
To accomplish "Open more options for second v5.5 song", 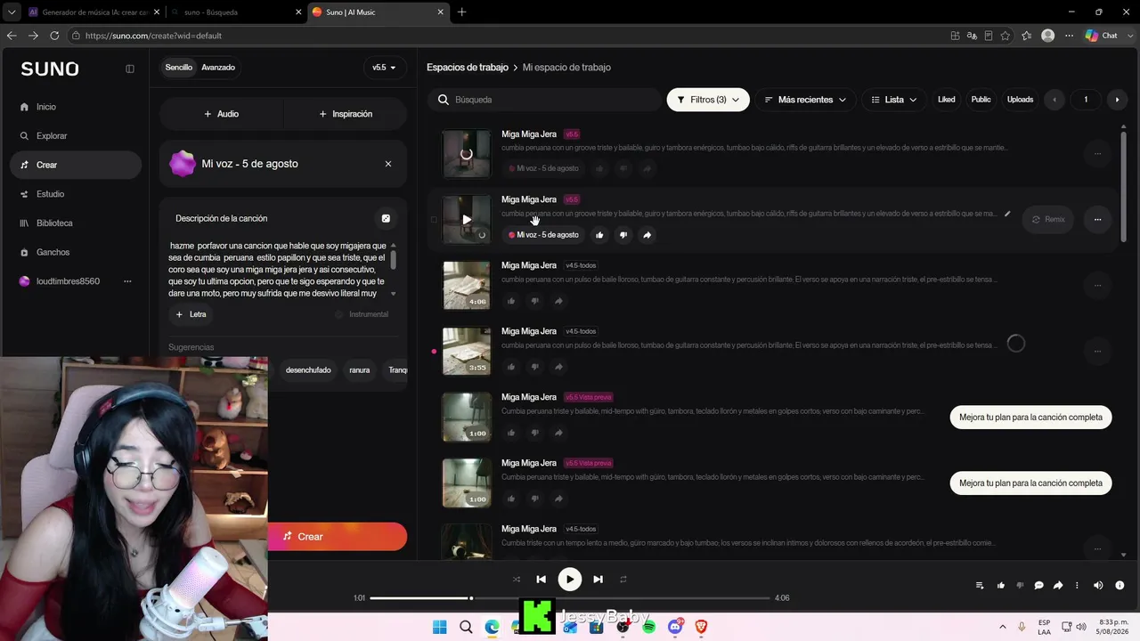I will click(1097, 219).
